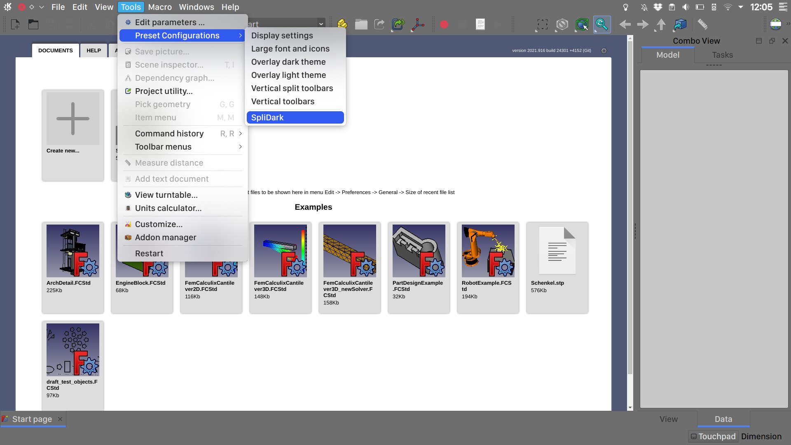Expand the toolbar overflow chevron at right
The image size is (791, 445).
click(788, 24)
